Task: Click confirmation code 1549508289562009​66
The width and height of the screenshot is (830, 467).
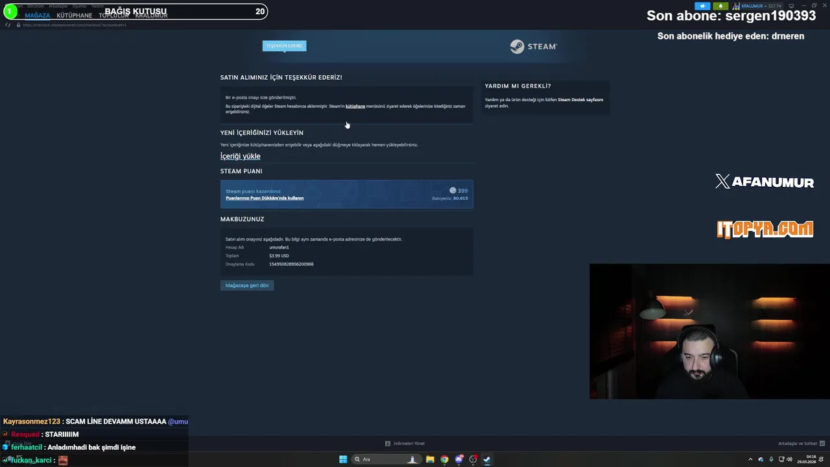Action: 291,264
